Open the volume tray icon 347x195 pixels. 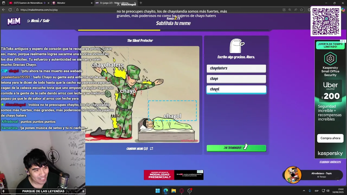(x=328, y=191)
